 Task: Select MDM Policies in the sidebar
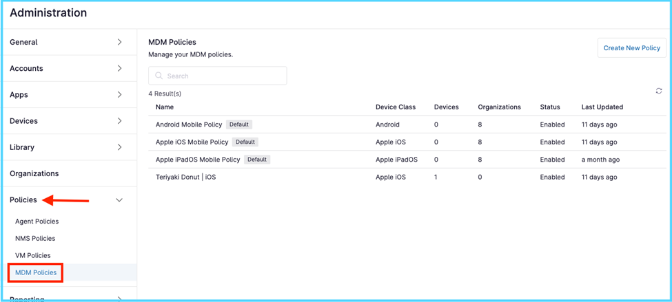pos(36,272)
